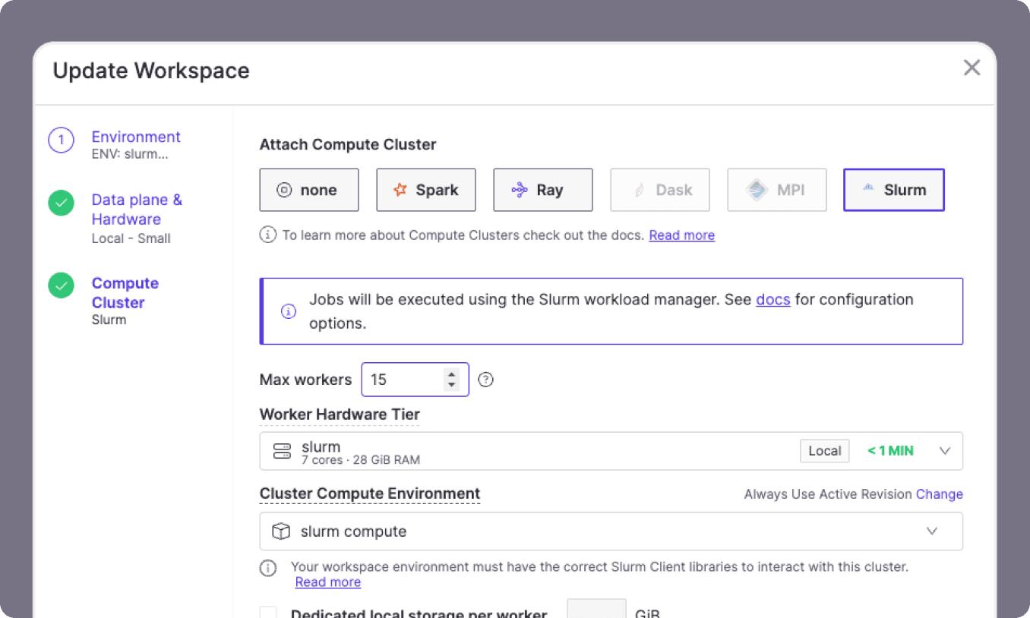Click the cube icon beside slurm compute
Image resolution: width=1030 pixels, height=618 pixels.
click(x=282, y=531)
